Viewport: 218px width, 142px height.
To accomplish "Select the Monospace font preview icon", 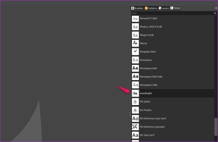I will pyautogui.click(x=135, y=60).
